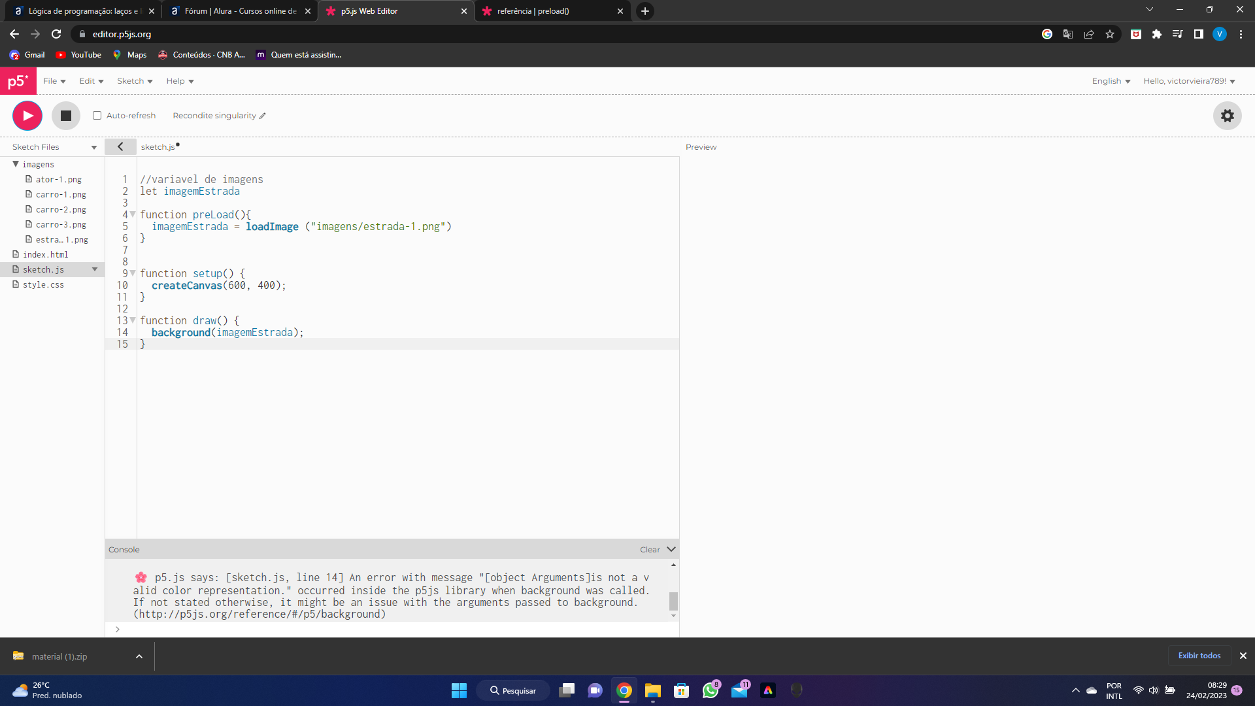Edit sketch name with the pencil icon
Screen dimensions: 1255x706
click(x=263, y=116)
